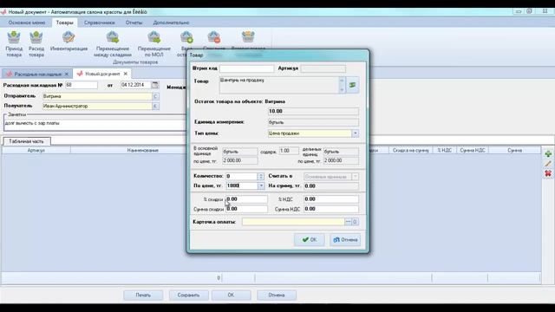This screenshot has height=312, width=555.
Task: Select the Табличная часть tab
Action: pyautogui.click(x=27, y=141)
